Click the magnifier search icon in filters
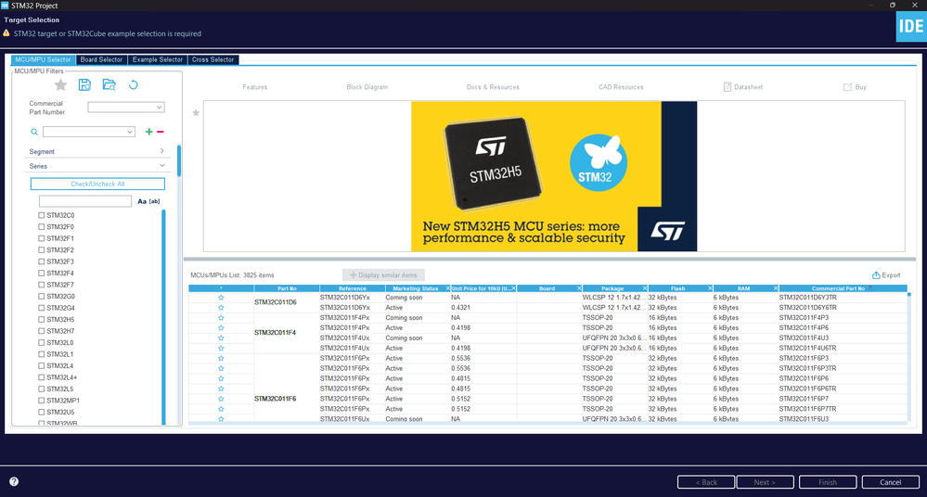The height and width of the screenshot is (497, 927). [34, 132]
